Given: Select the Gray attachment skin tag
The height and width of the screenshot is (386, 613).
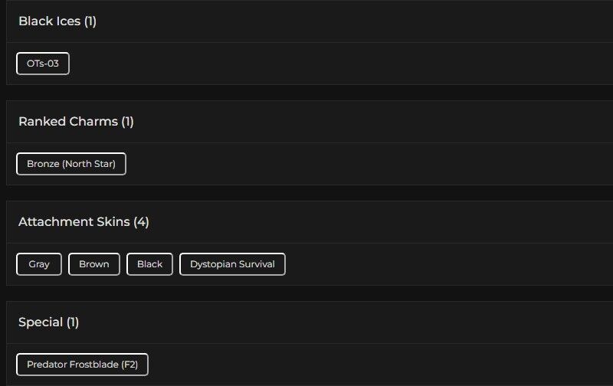Looking at the screenshot, I should coord(39,264).
